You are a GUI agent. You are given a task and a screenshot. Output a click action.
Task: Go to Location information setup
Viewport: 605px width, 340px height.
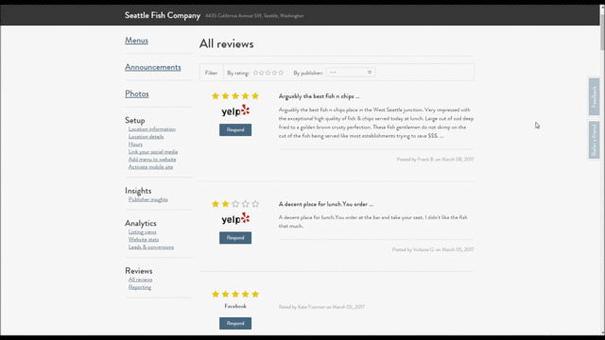coord(152,129)
